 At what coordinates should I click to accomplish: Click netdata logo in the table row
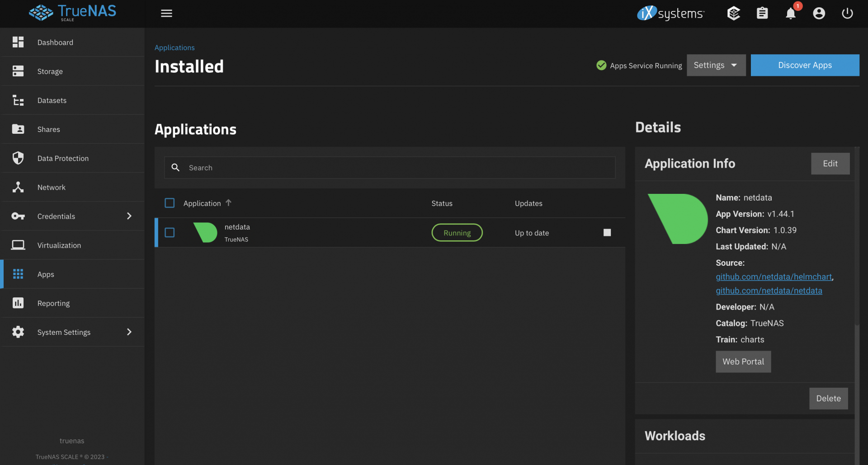(x=205, y=232)
